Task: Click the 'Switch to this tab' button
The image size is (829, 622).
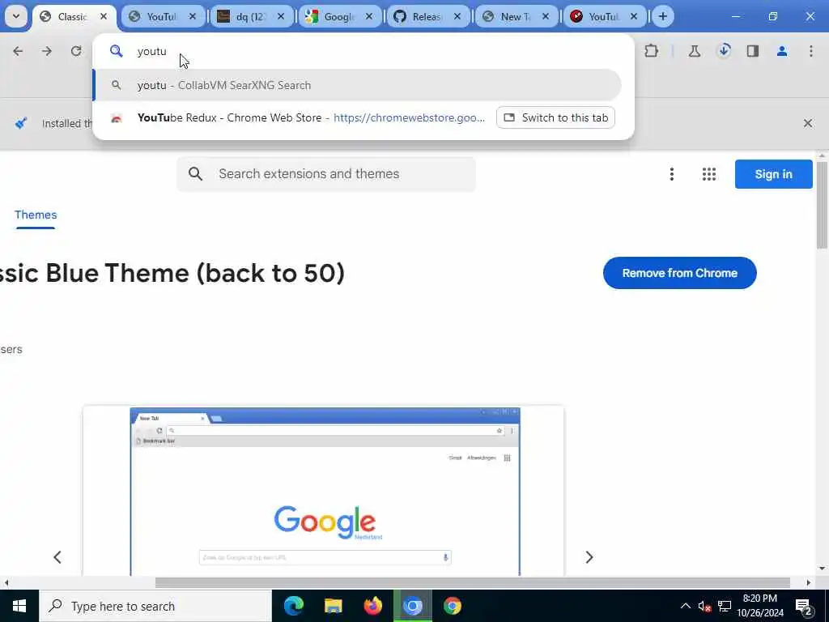Action: click(555, 117)
